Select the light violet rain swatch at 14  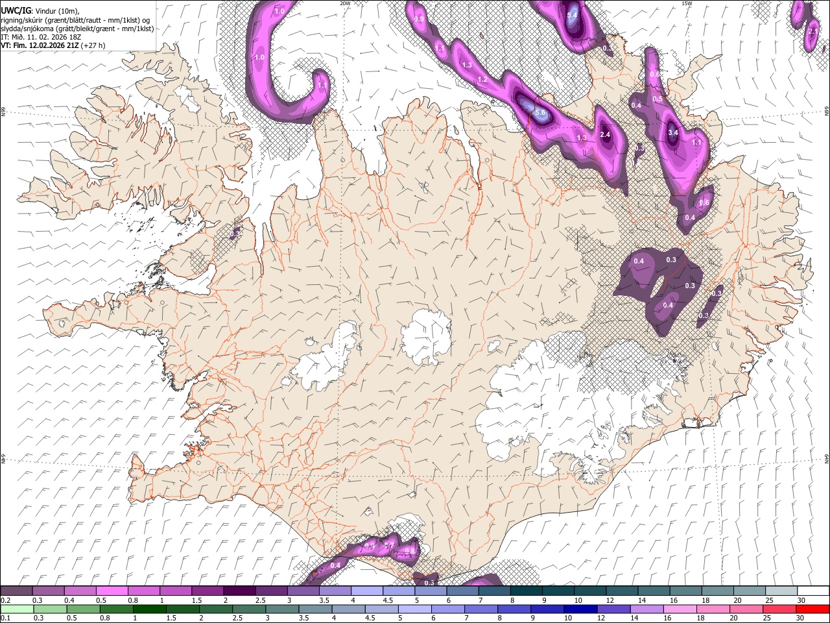(646, 609)
